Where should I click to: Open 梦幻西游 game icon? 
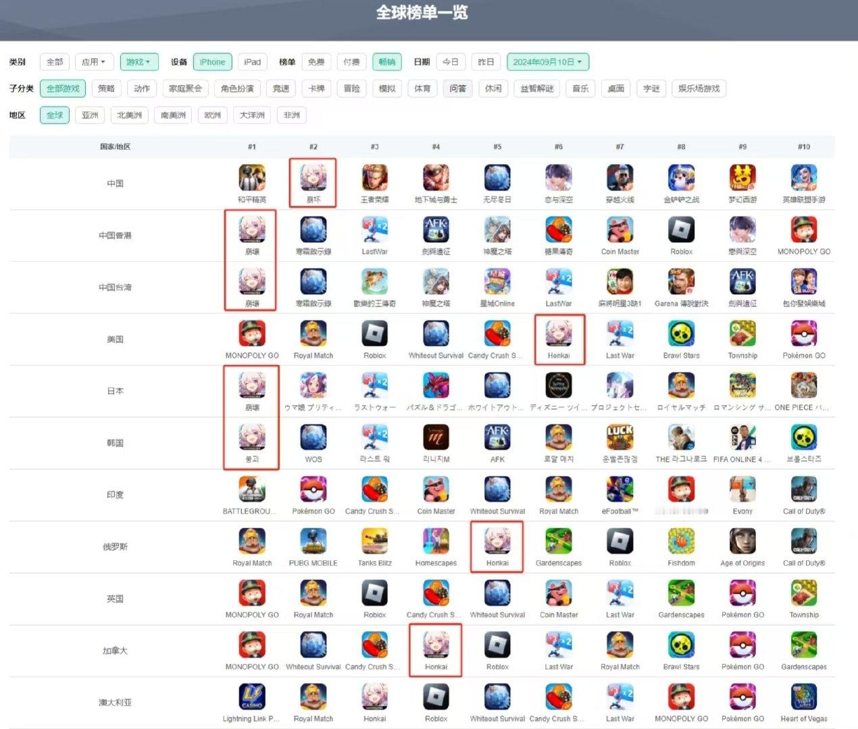pyautogui.click(x=742, y=178)
